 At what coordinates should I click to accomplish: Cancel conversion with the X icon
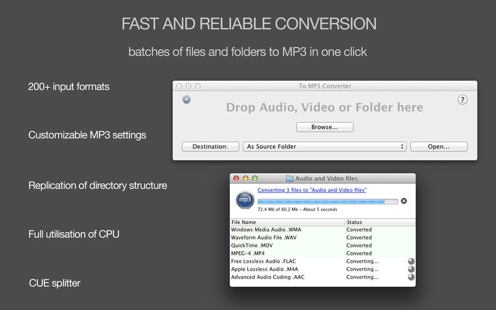[404, 201]
